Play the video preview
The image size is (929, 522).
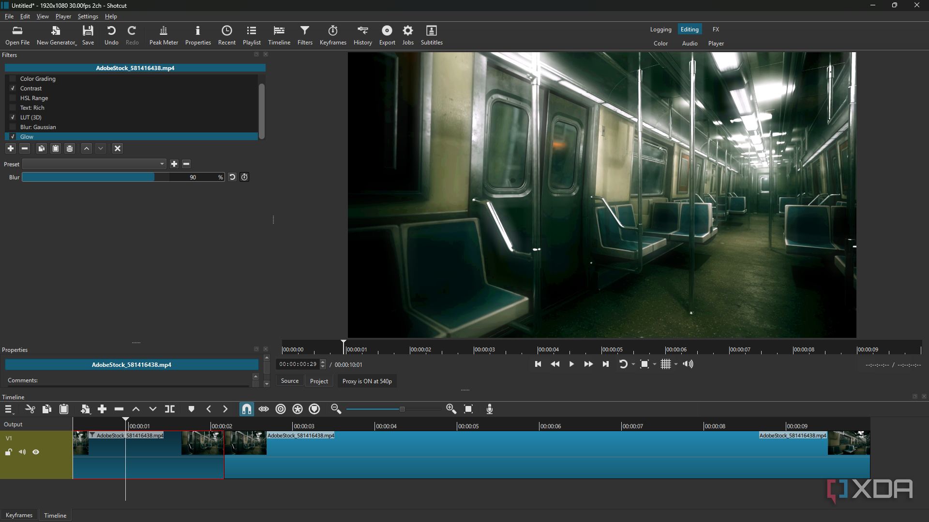point(571,364)
